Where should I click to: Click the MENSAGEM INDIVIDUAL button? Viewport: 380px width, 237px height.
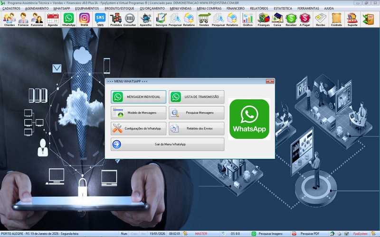point(138,97)
